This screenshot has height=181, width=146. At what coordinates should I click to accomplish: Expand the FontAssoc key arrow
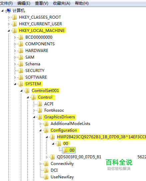34,111
